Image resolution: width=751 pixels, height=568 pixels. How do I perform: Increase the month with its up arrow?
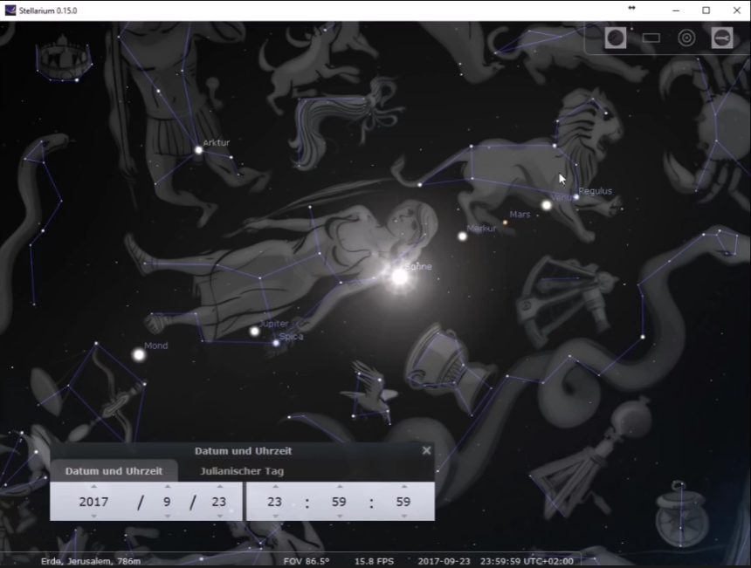(167, 486)
